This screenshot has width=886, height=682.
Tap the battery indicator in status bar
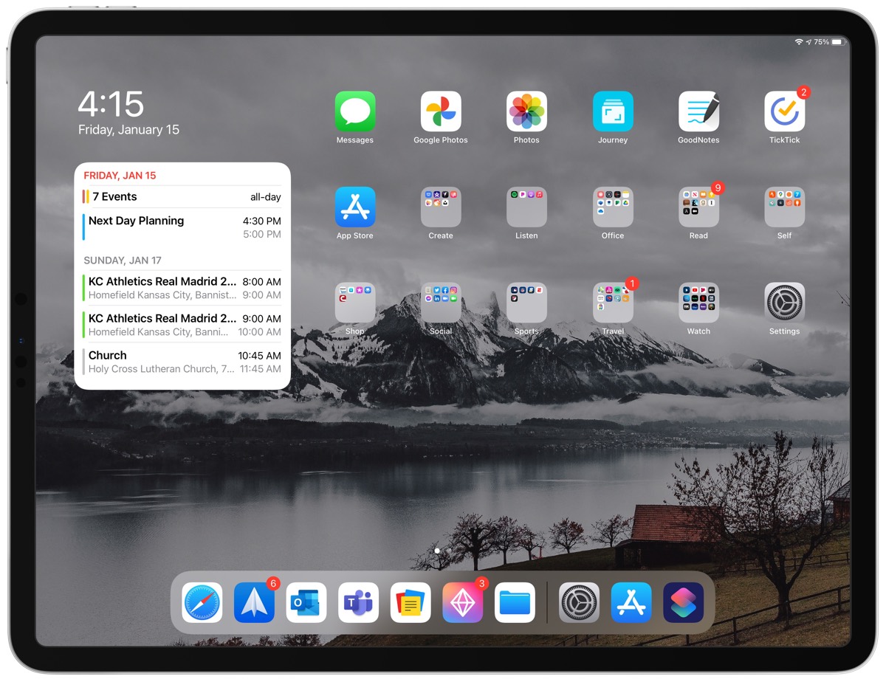coord(838,42)
